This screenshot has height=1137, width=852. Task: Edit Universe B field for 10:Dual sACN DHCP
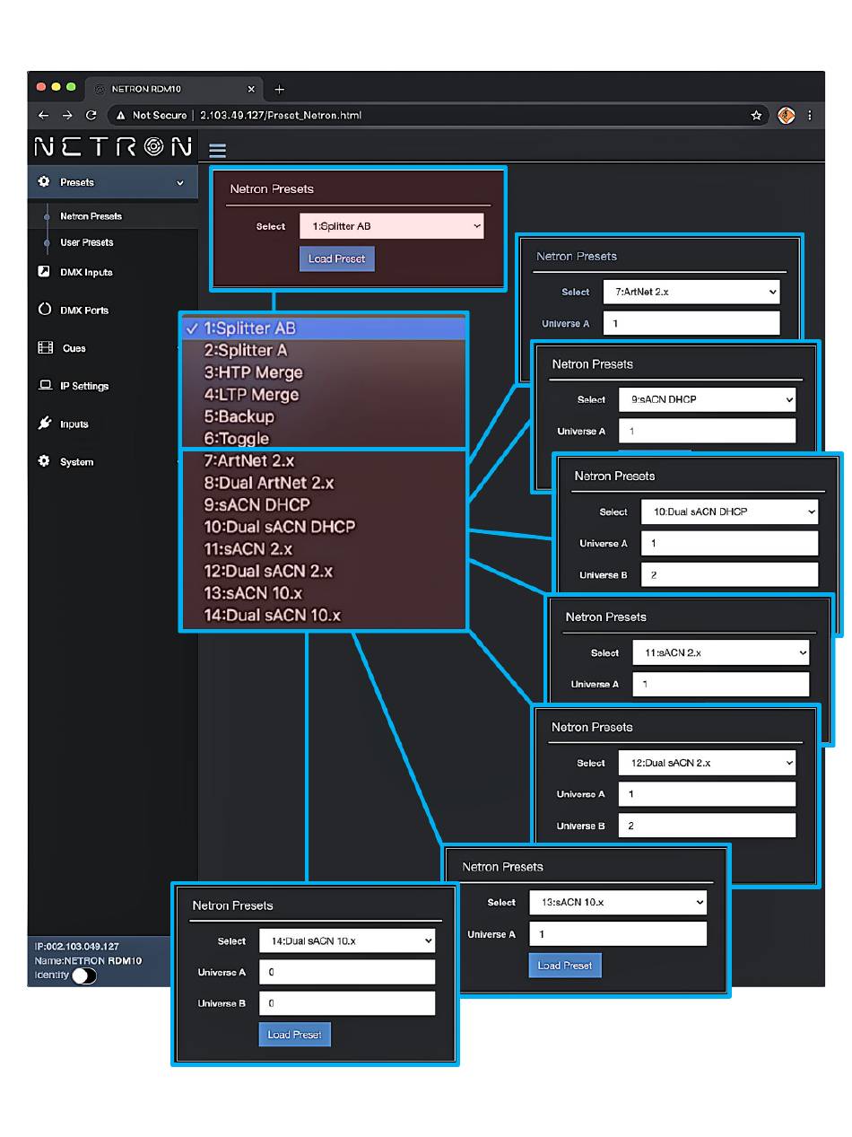click(x=729, y=574)
